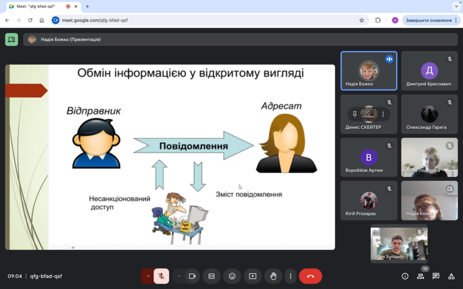The width and height of the screenshot is (463, 289).
Task: Click the 'Адресат' label on slide
Action: (281, 106)
